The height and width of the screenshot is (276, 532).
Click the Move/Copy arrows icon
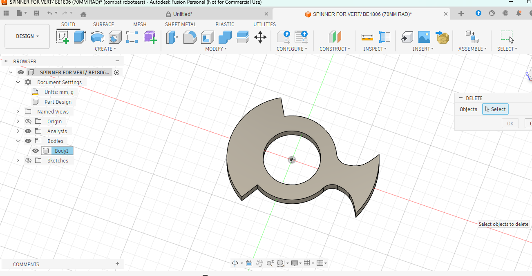[x=260, y=37]
